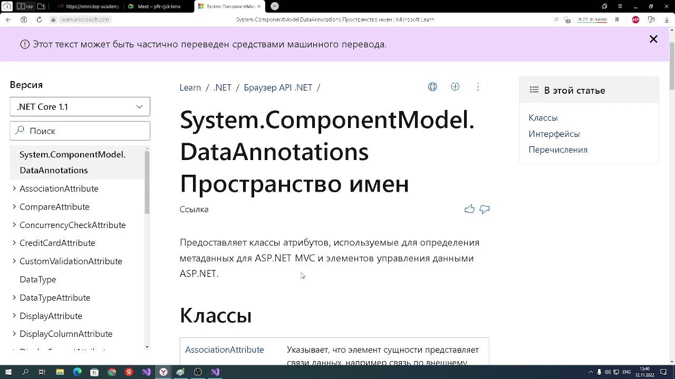675x379 pixels.
Task: Open the volume control in tray
Action: click(607, 372)
